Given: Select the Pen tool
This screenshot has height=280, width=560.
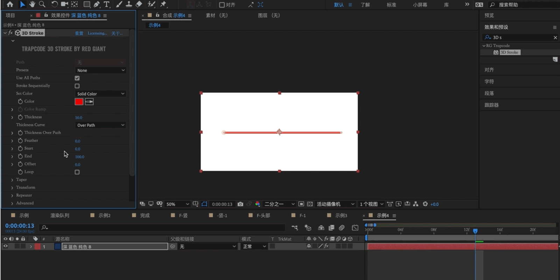Looking at the screenshot, I should pos(97,4).
